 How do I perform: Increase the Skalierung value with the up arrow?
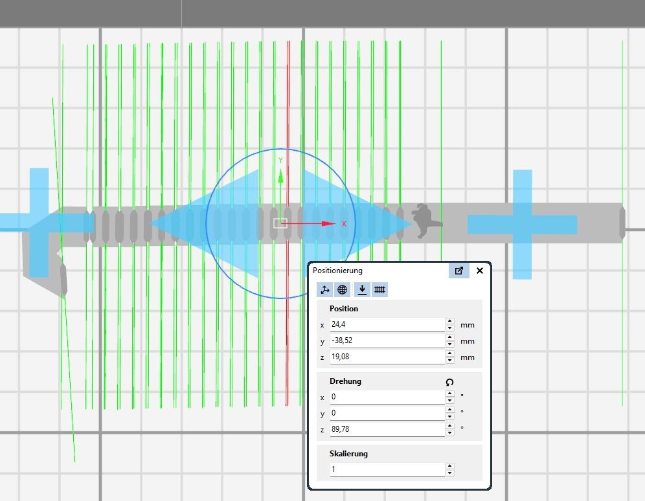click(450, 466)
